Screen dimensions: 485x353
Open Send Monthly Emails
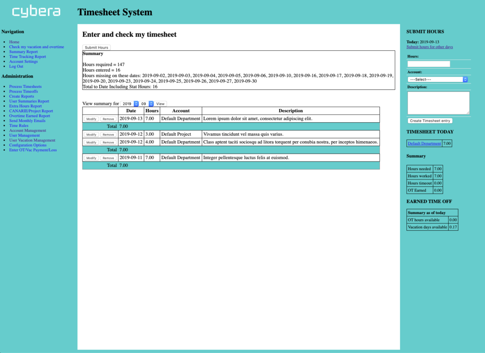pos(27,121)
